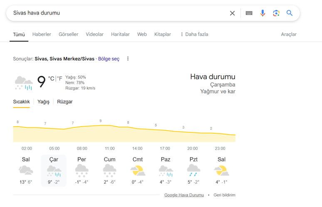Switch temperature unit to °C
The image size is (322, 207).
pyautogui.click(x=51, y=78)
